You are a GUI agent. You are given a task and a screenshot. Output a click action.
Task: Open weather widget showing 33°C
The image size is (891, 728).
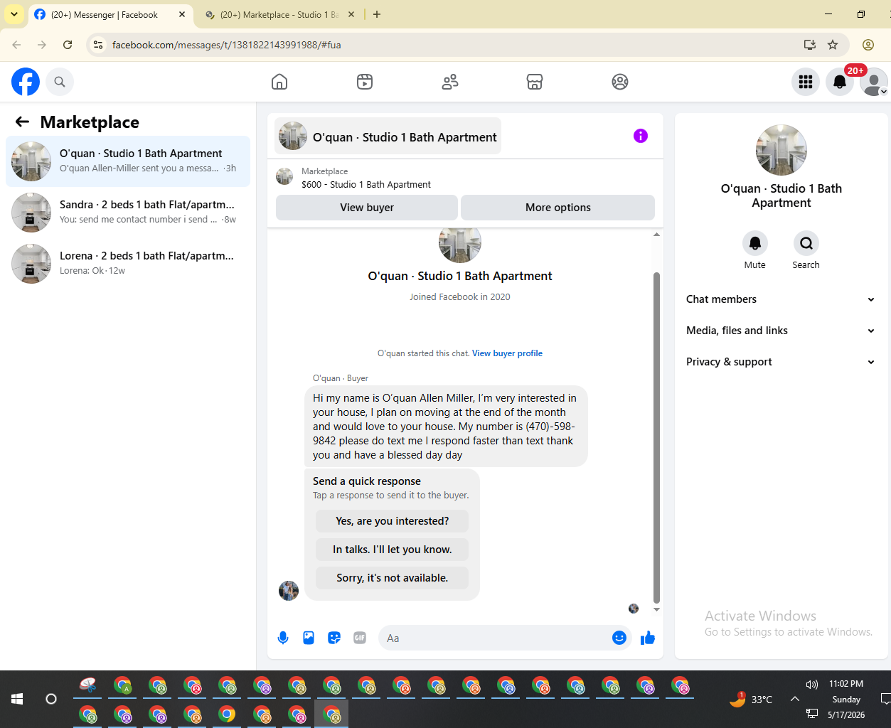[x=751, y=699]
